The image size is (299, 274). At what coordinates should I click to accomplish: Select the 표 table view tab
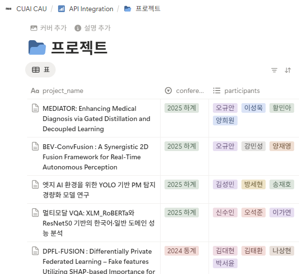click(x=41, y=70)
